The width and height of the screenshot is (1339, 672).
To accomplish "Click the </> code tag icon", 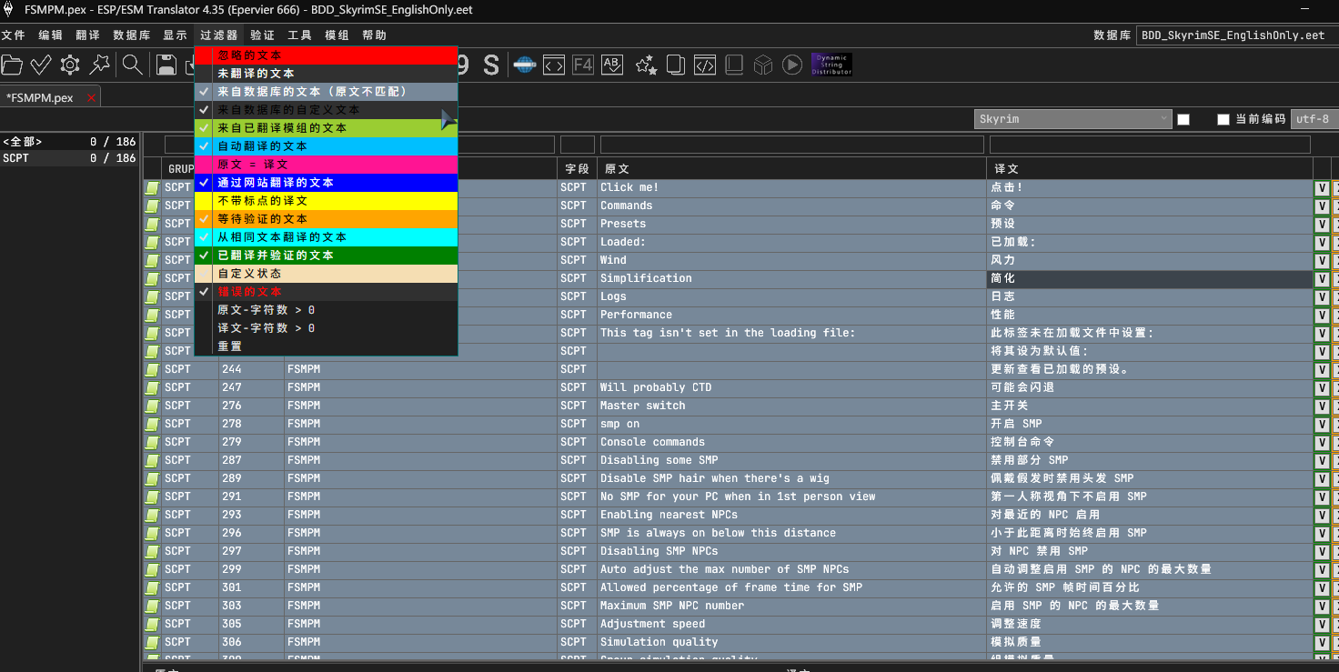I will tap(704, 65).
